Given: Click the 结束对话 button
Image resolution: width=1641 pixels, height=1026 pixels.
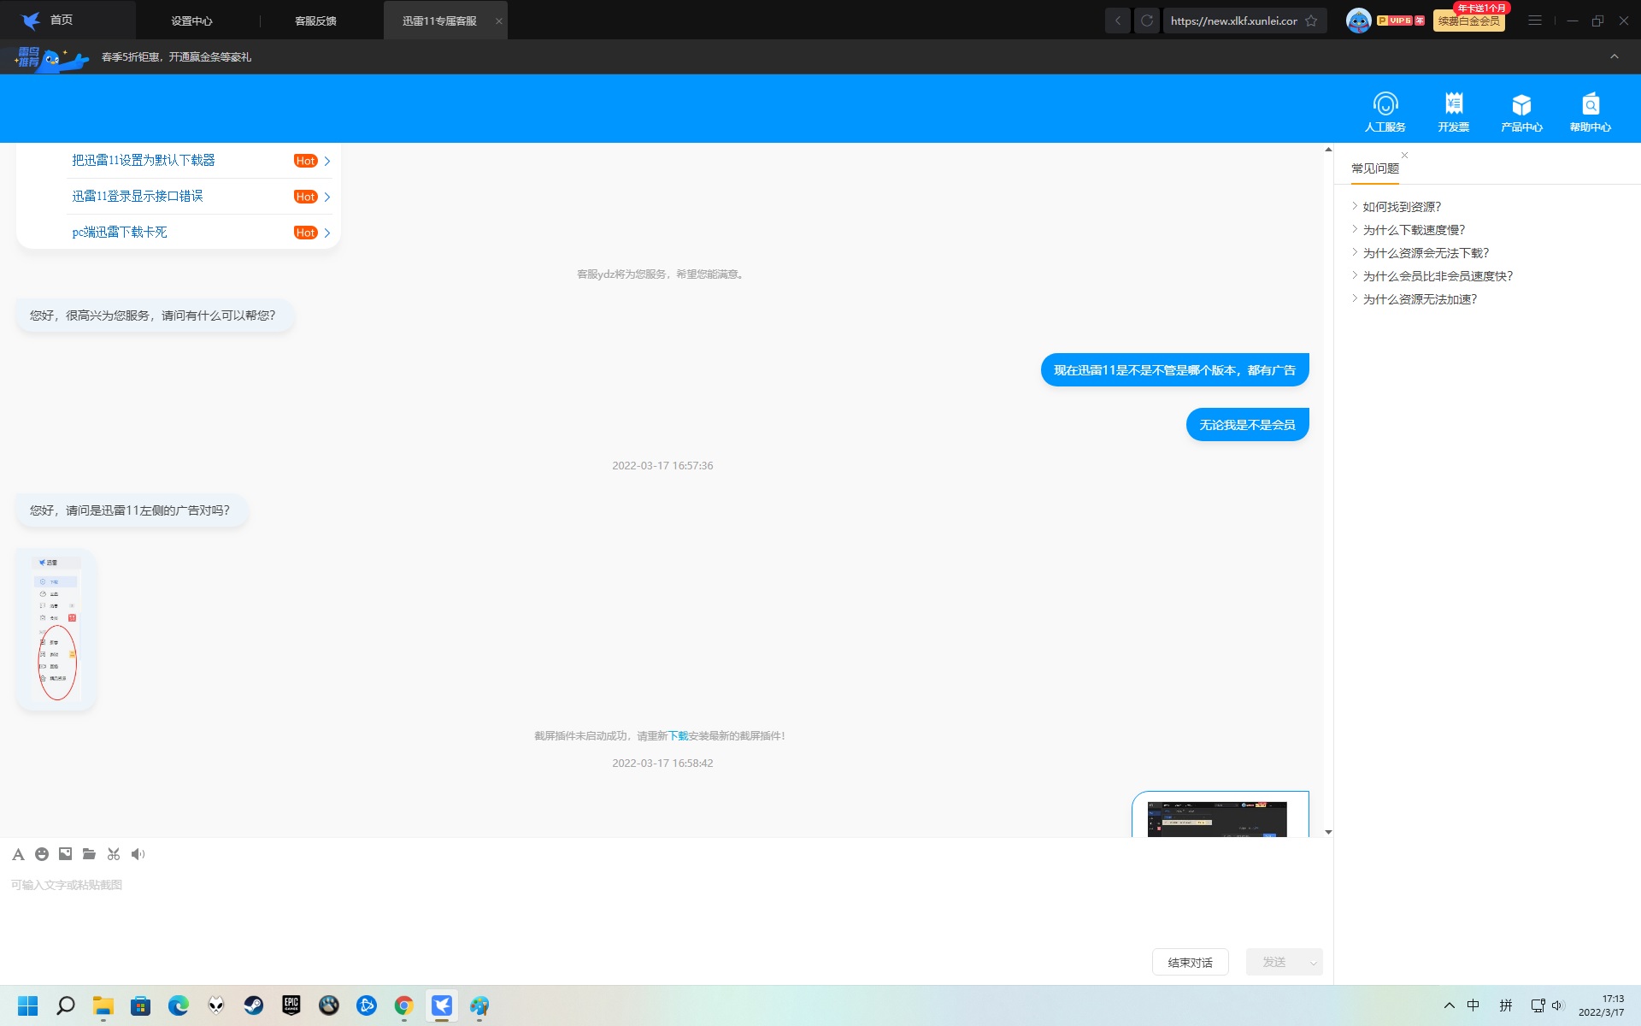Looking at the screenshot, I should tap(1190, 963).
